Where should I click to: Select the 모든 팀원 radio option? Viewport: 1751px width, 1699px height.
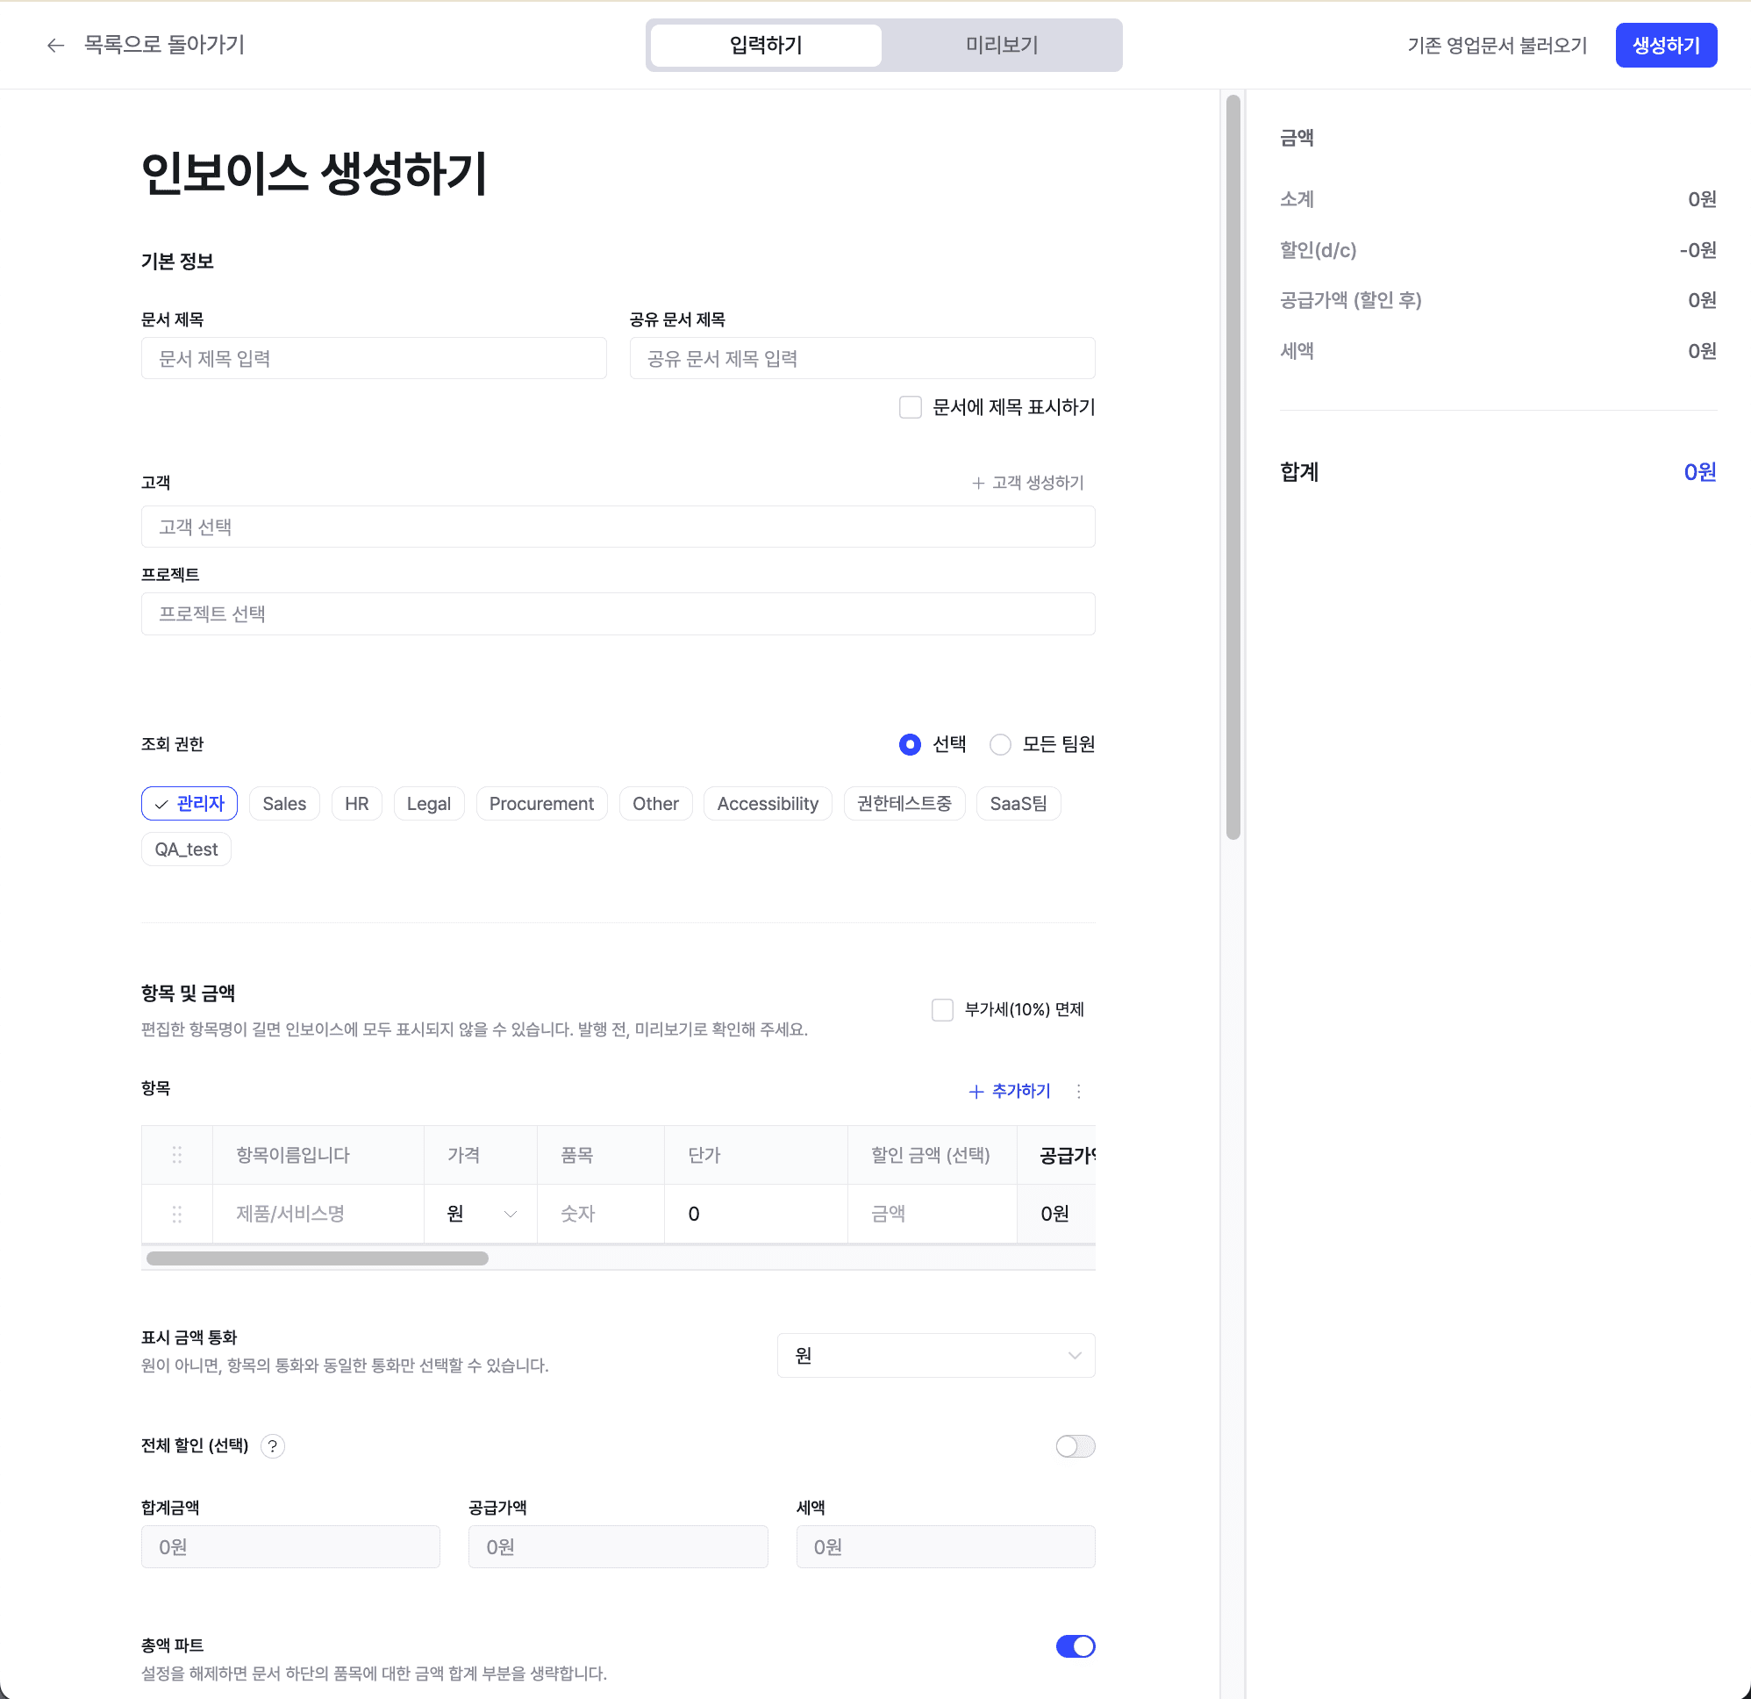click(x=1000, y=744)
